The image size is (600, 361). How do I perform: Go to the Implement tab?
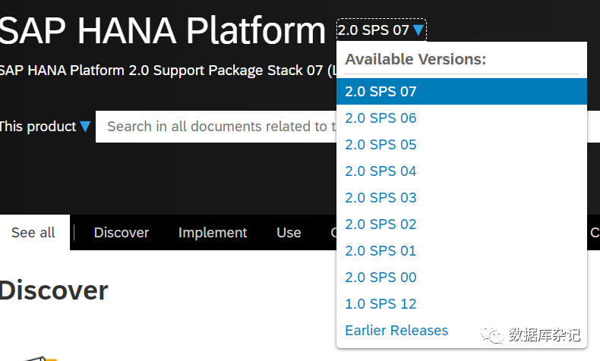pyautogui.click(x=213, y=233)
